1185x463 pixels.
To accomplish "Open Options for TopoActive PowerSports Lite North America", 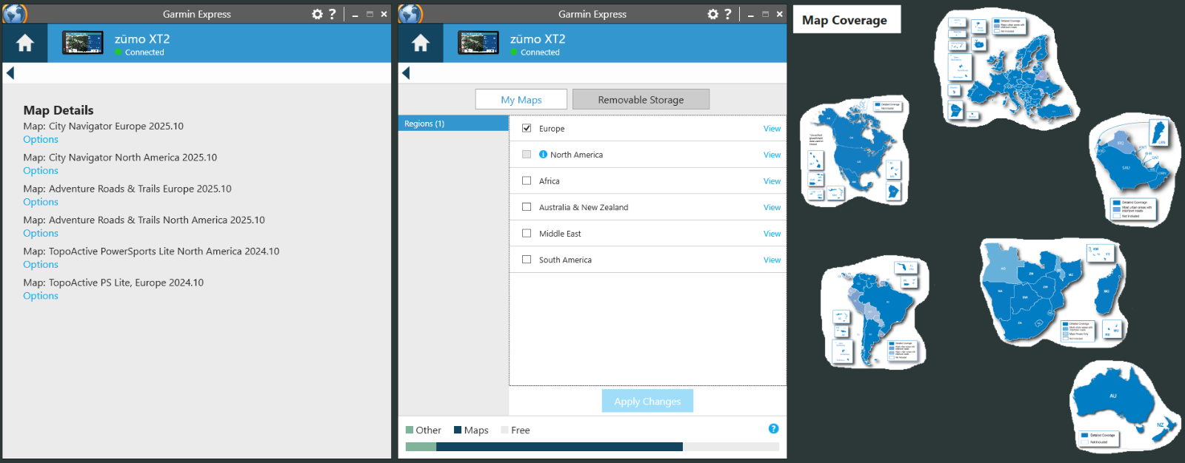I will click(41, 265).
